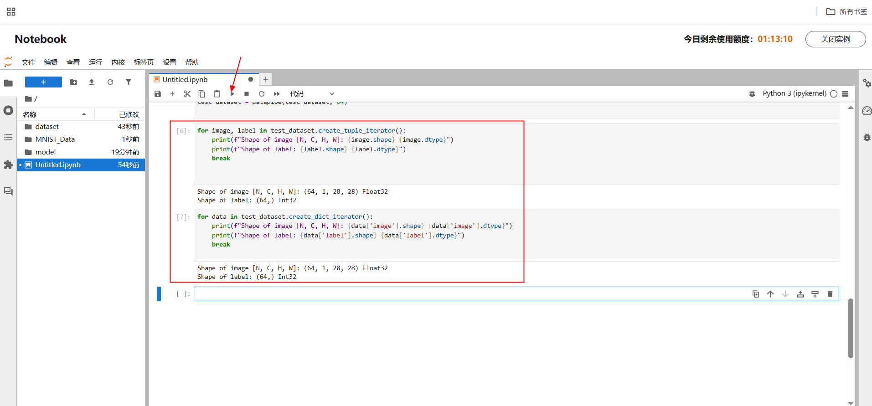Open the 文件 menu
Screen dimensions: 872x406
coord(28,62)
